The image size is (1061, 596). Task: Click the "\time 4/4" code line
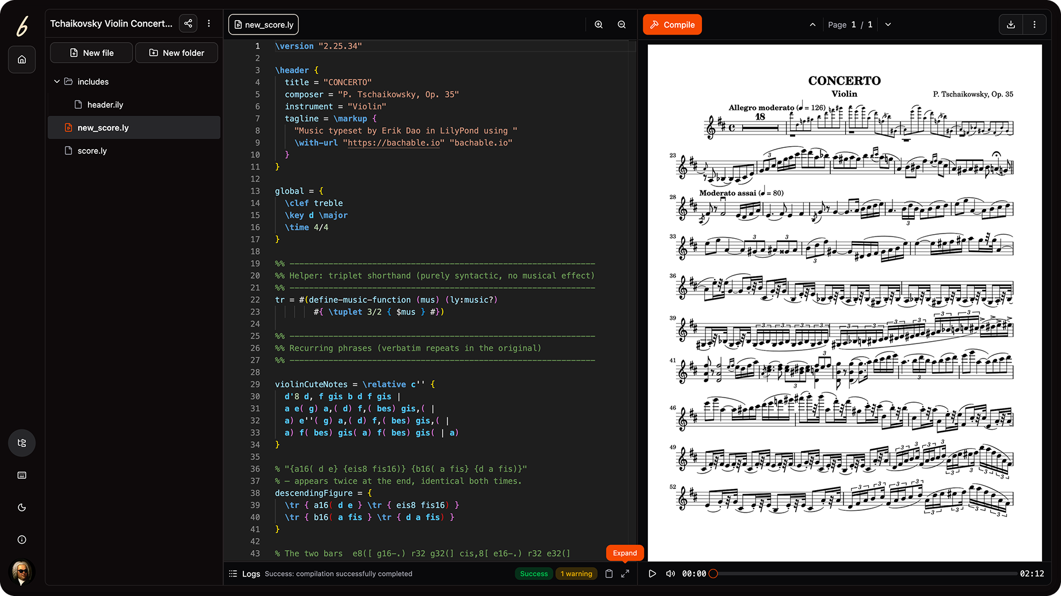(306, 227)
